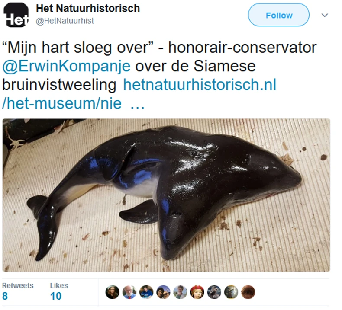The width and height of the screenshot is (342, 310).
Task: Follow the Het Natuurhistorisch account
Action: 278,15
